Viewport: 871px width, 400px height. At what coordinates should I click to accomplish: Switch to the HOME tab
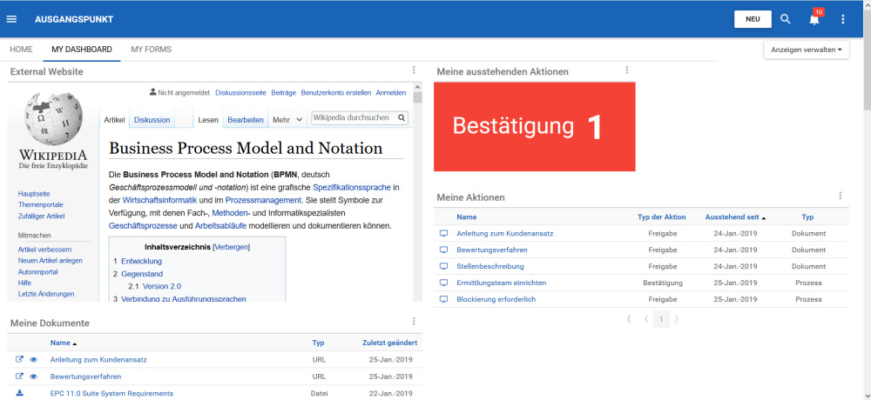[21, 50]
